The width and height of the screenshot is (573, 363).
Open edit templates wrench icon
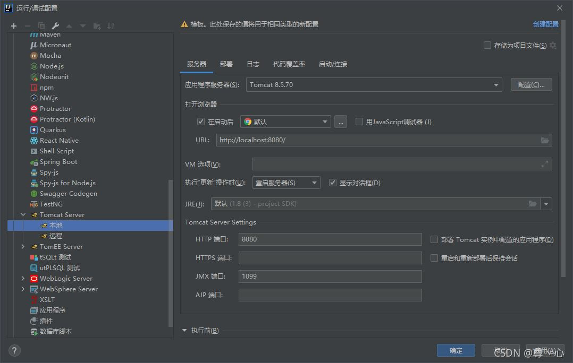(55, 26)
